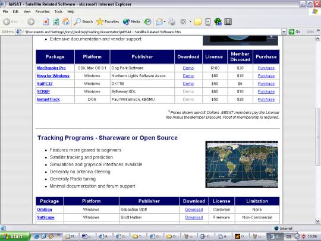Viewport: 321px width, 241px height.
Task: Click the EN language indicator in taskbar
Action: (289, 236)
